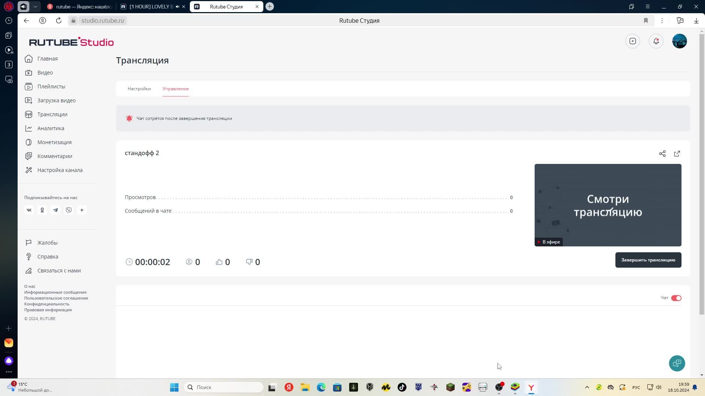
Task: Open the Odnoklassniki social link
Action: (42, 210)
